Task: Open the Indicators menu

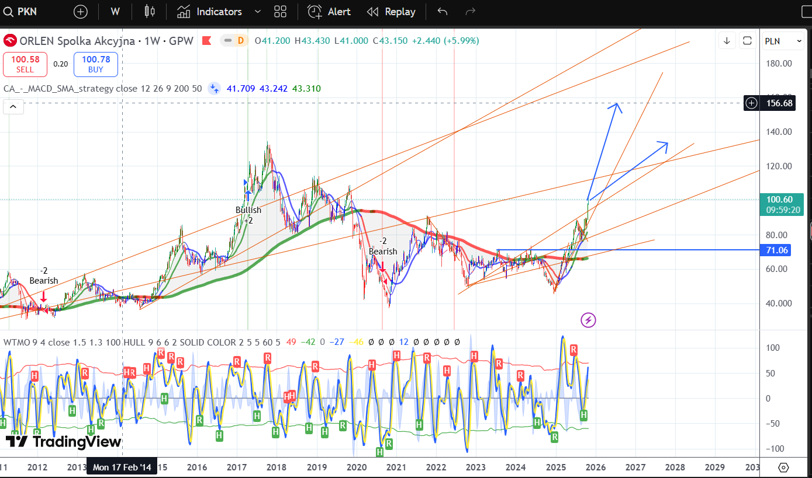Action: point(210,12)
